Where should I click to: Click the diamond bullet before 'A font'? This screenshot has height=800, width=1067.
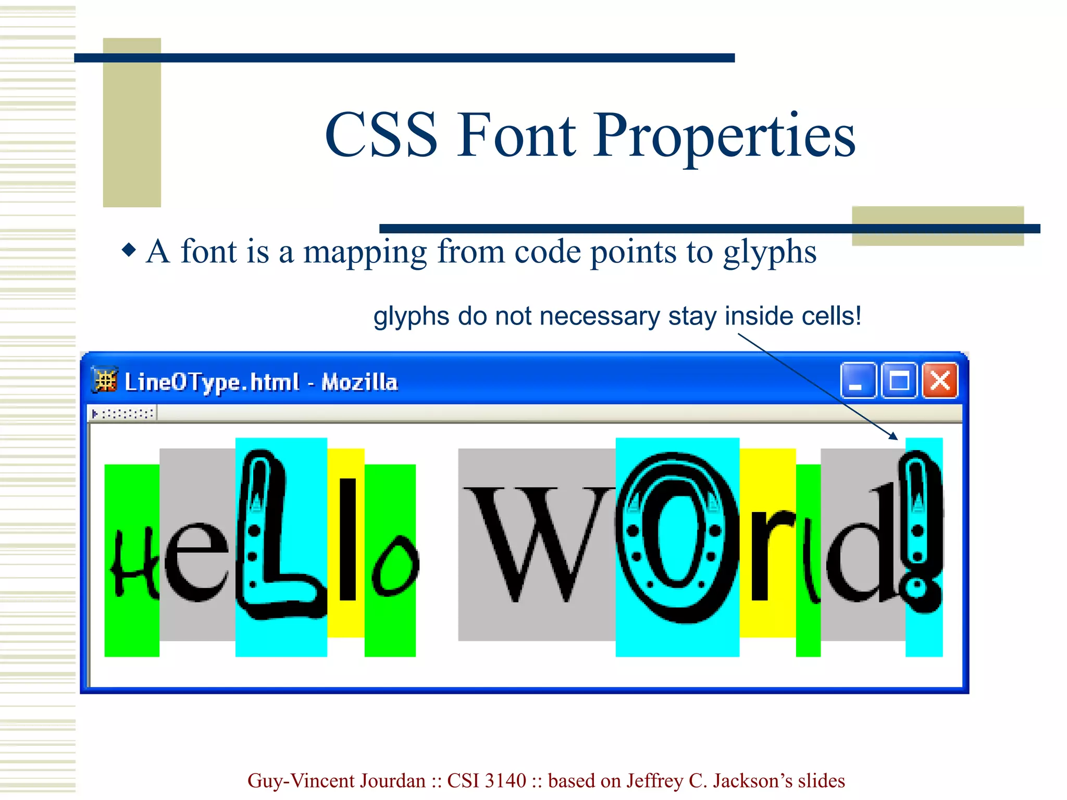129,251
